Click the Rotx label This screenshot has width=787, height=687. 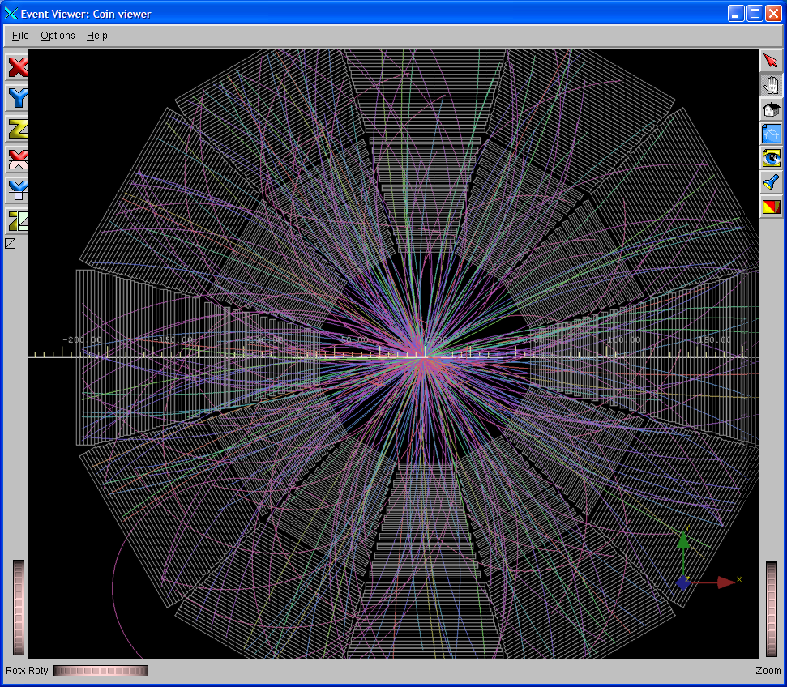pos(15,671)
